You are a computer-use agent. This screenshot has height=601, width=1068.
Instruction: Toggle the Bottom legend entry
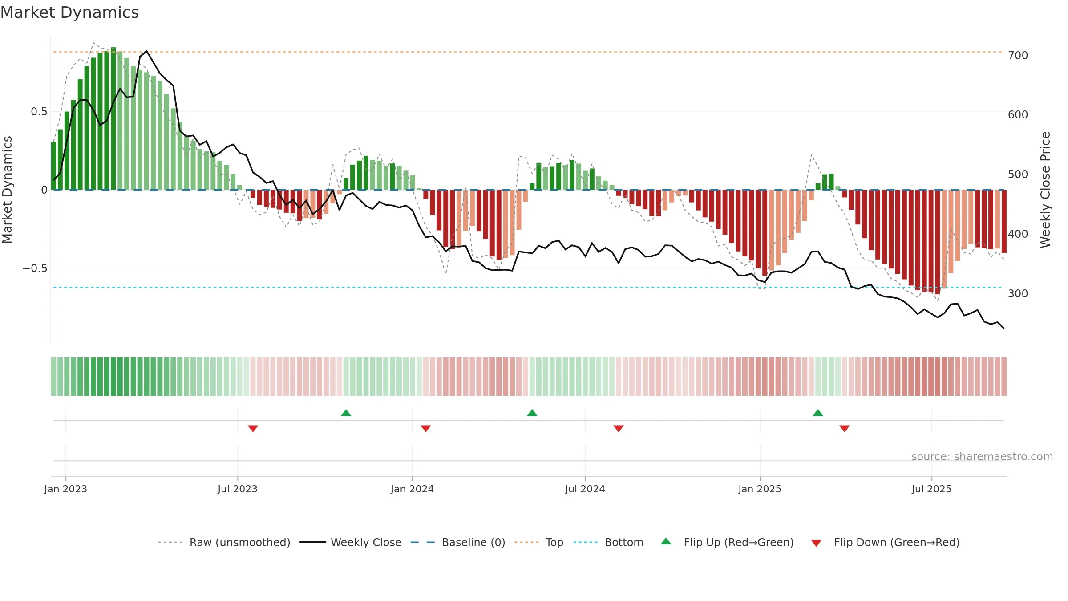(608, 542)
